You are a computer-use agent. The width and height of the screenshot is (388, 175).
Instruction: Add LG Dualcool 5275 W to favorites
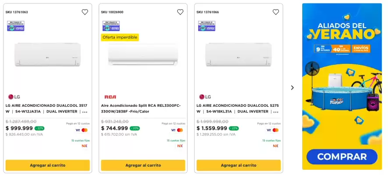click(x=276, y=12)
